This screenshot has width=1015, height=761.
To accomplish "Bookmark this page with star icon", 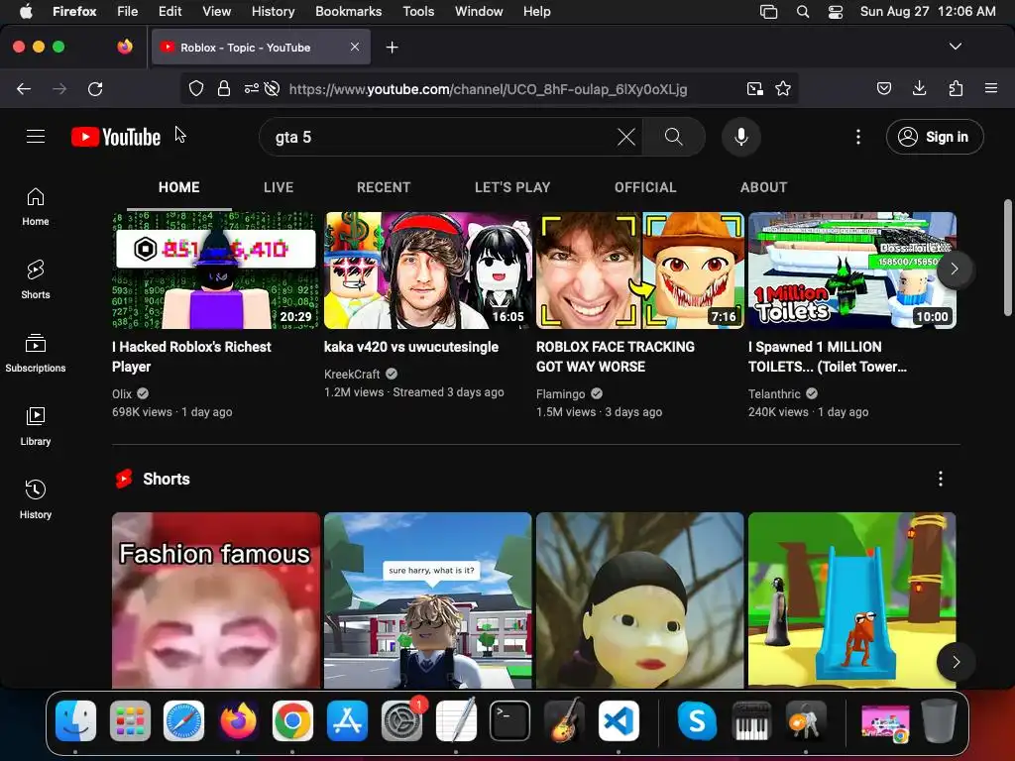I will point(783,88).
